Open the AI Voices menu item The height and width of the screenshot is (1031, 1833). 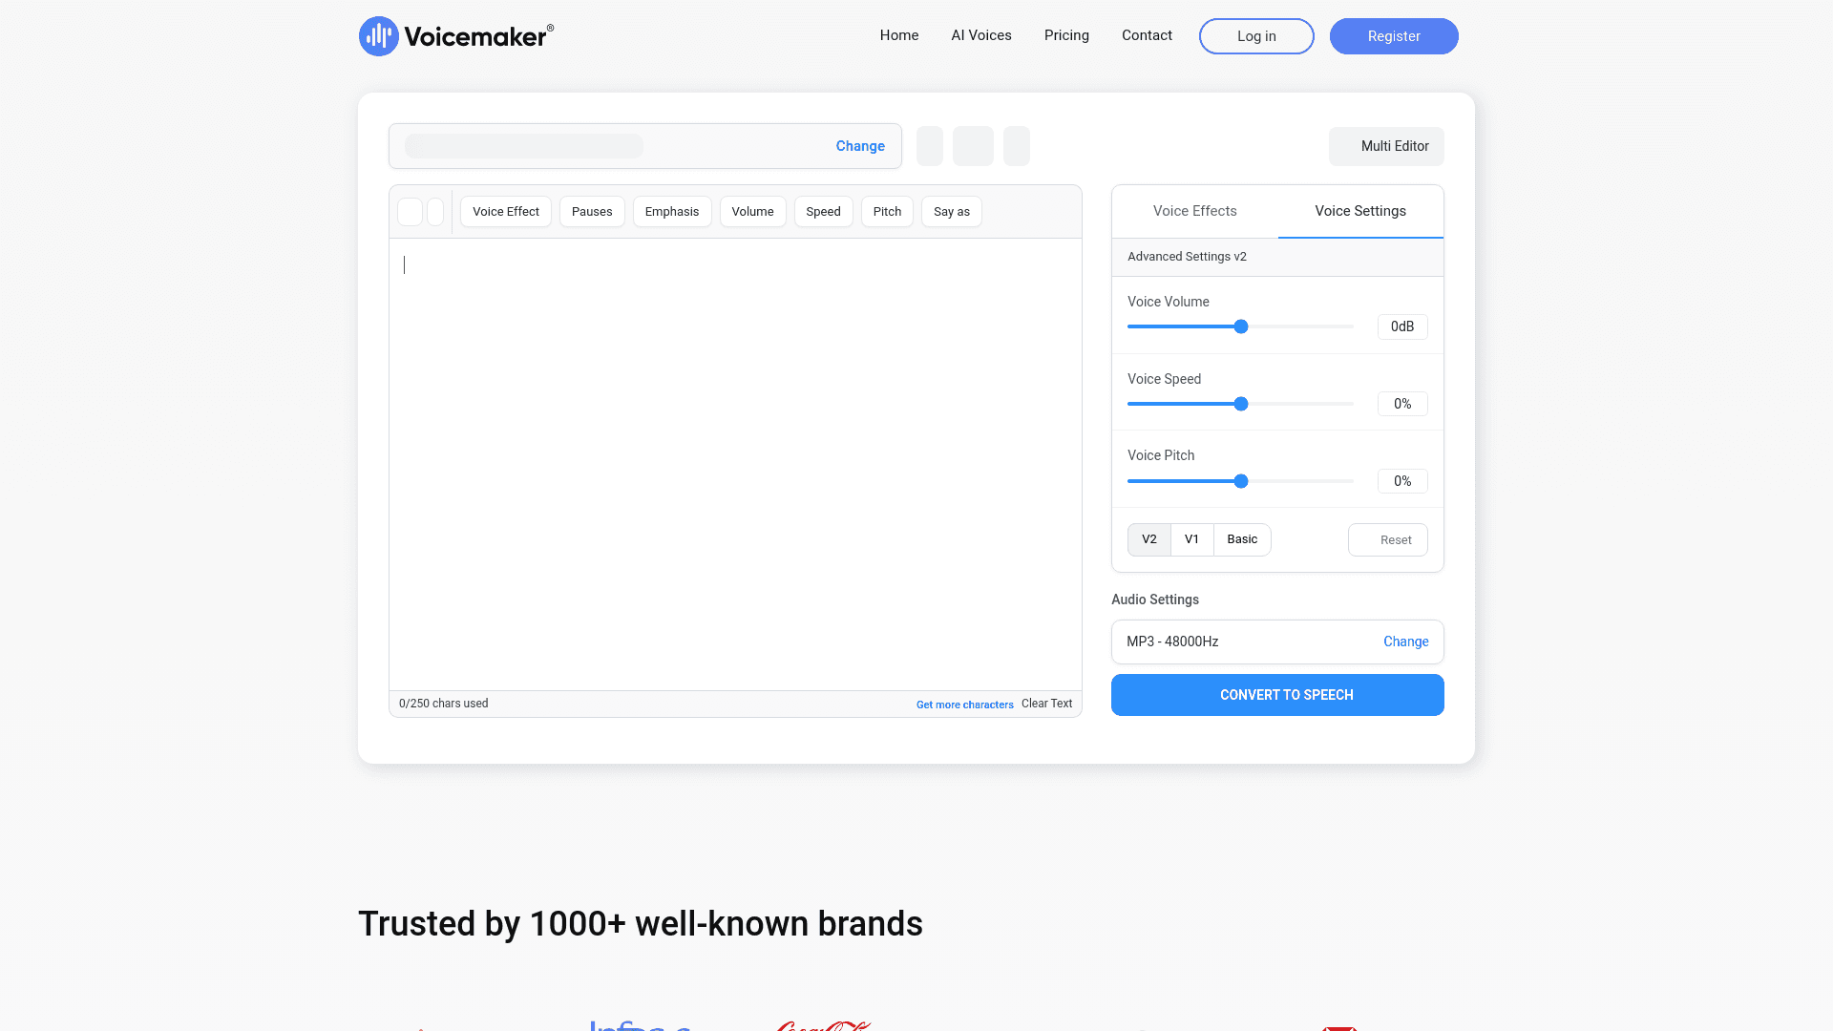(x=980, y=35)
